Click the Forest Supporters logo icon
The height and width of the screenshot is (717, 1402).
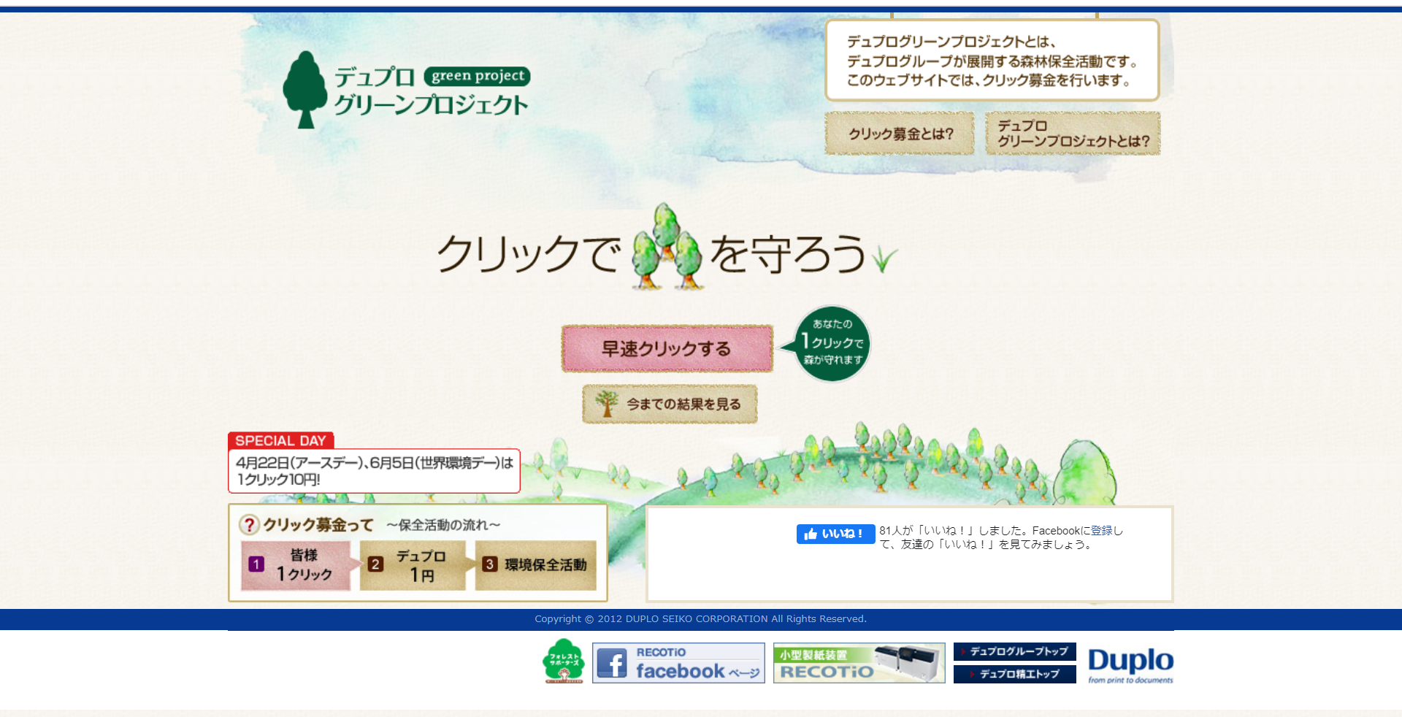click(563, 662)
